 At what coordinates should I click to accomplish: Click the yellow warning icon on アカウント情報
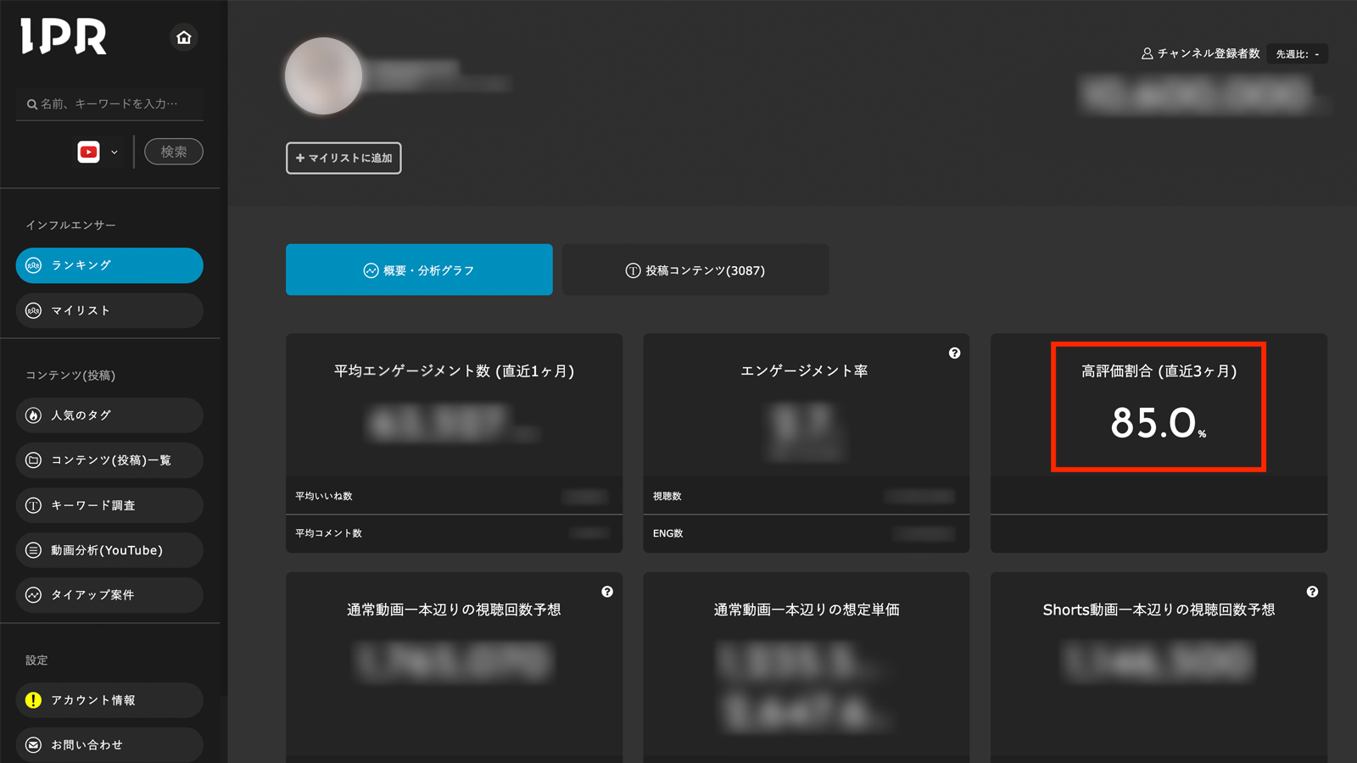tap(34, 700)
